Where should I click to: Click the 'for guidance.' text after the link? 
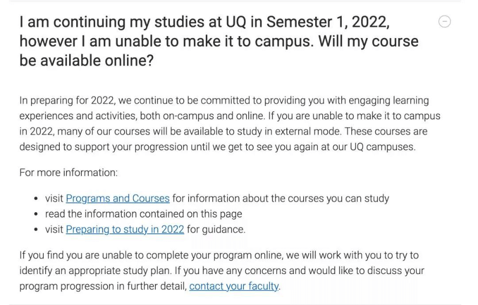pyautogui.click(x=216, y=229)
